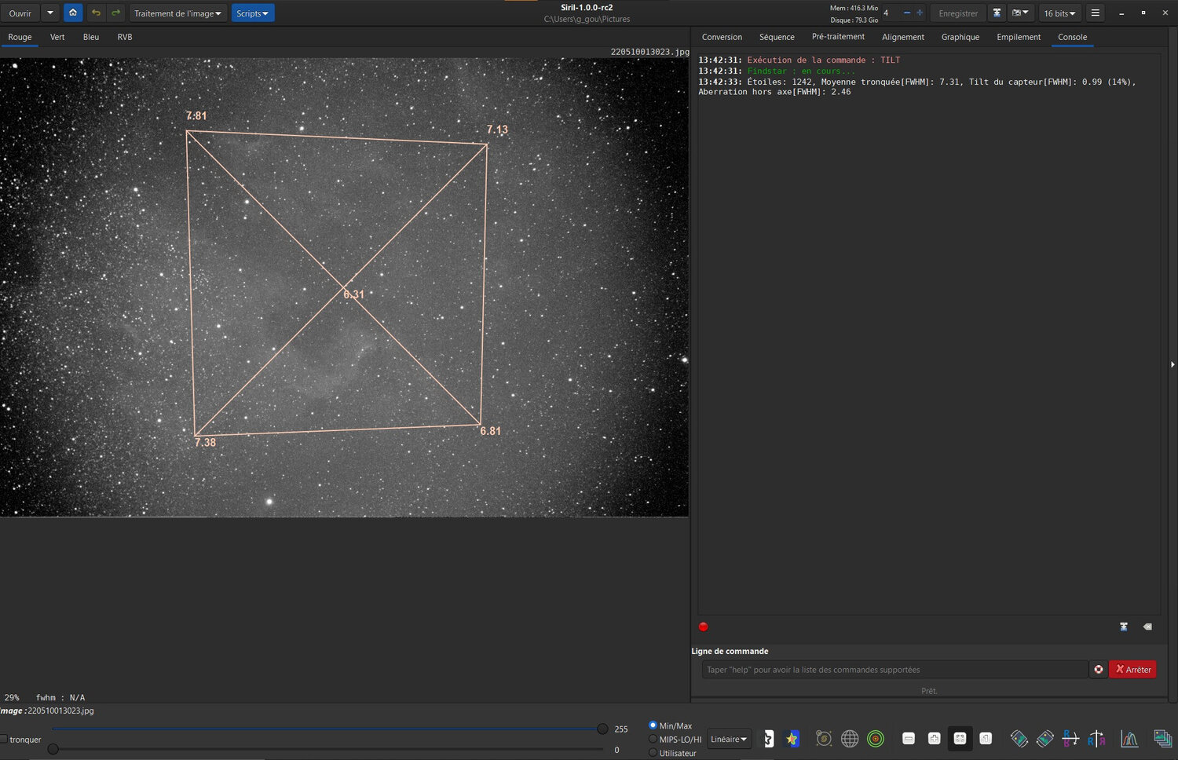Click the Ouvrir button
This screenshot has width=1178, height=760.
pyautogui.click(x=20, y=13)
